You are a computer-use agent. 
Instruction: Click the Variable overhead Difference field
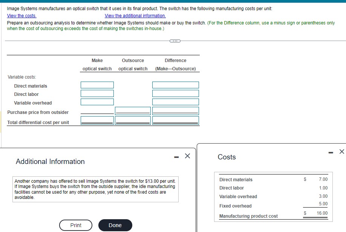click(175, 102)
